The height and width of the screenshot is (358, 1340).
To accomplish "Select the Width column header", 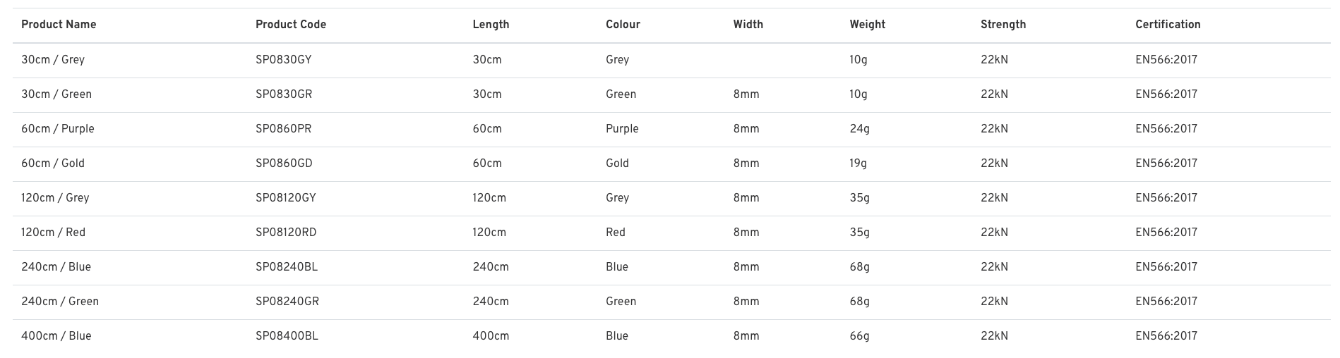I will click(748, 25).
